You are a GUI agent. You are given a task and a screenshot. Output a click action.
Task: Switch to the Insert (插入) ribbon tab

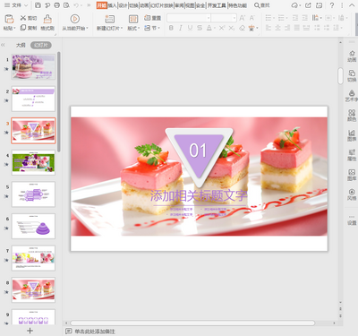click(x=112, y=5)
